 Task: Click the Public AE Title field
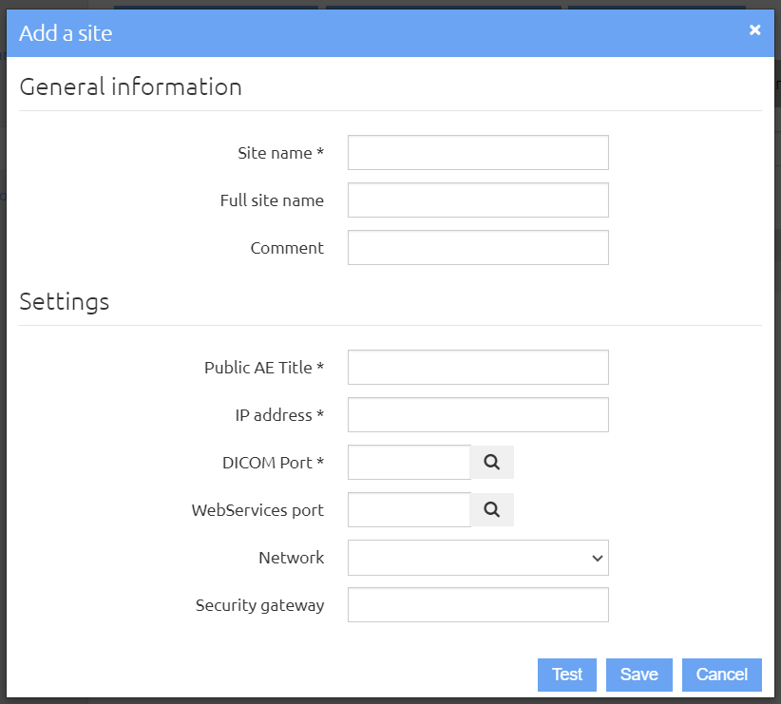pyautogui.click(x=478, y=367)
